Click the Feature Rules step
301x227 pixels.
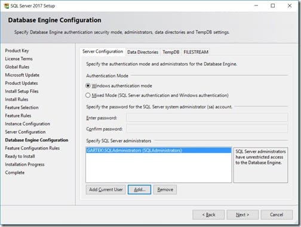[x=18, y=116]
